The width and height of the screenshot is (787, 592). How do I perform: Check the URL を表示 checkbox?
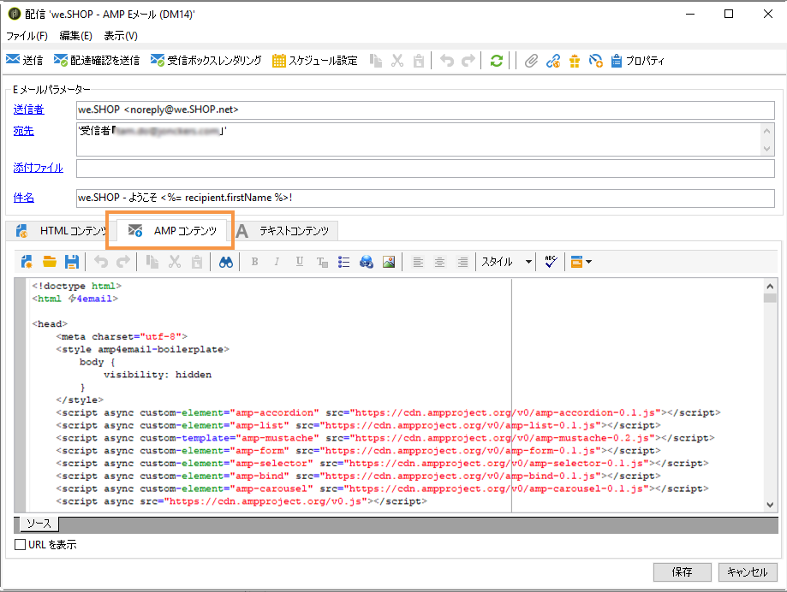(x=20, y=544)
